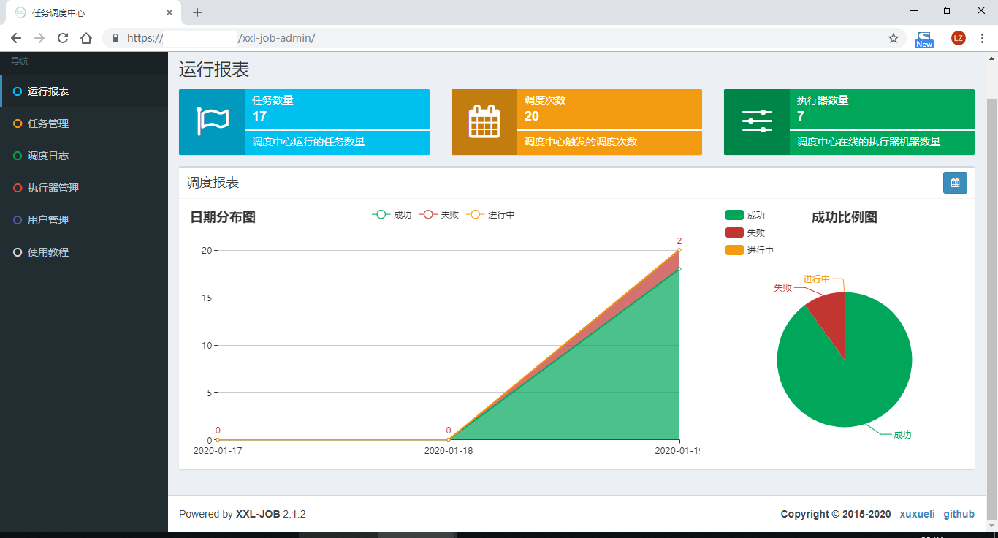Open a new tab with plus button

point(197,12)
